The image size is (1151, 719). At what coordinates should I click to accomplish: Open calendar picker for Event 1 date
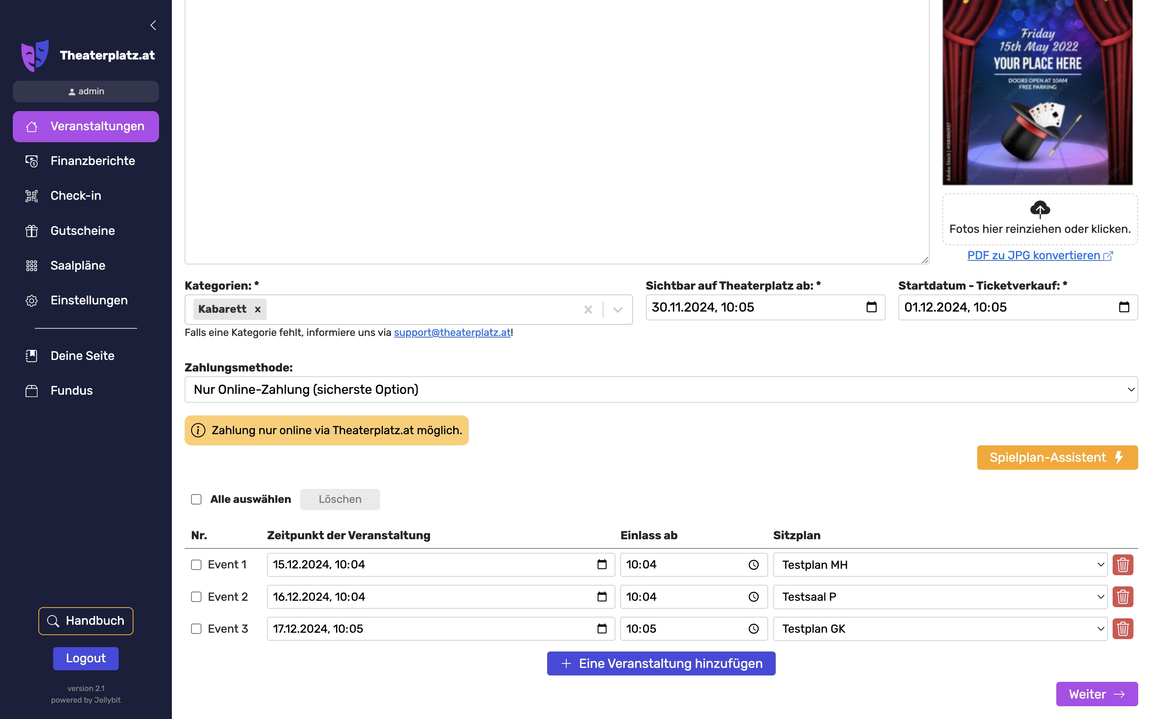click(601, 564)
